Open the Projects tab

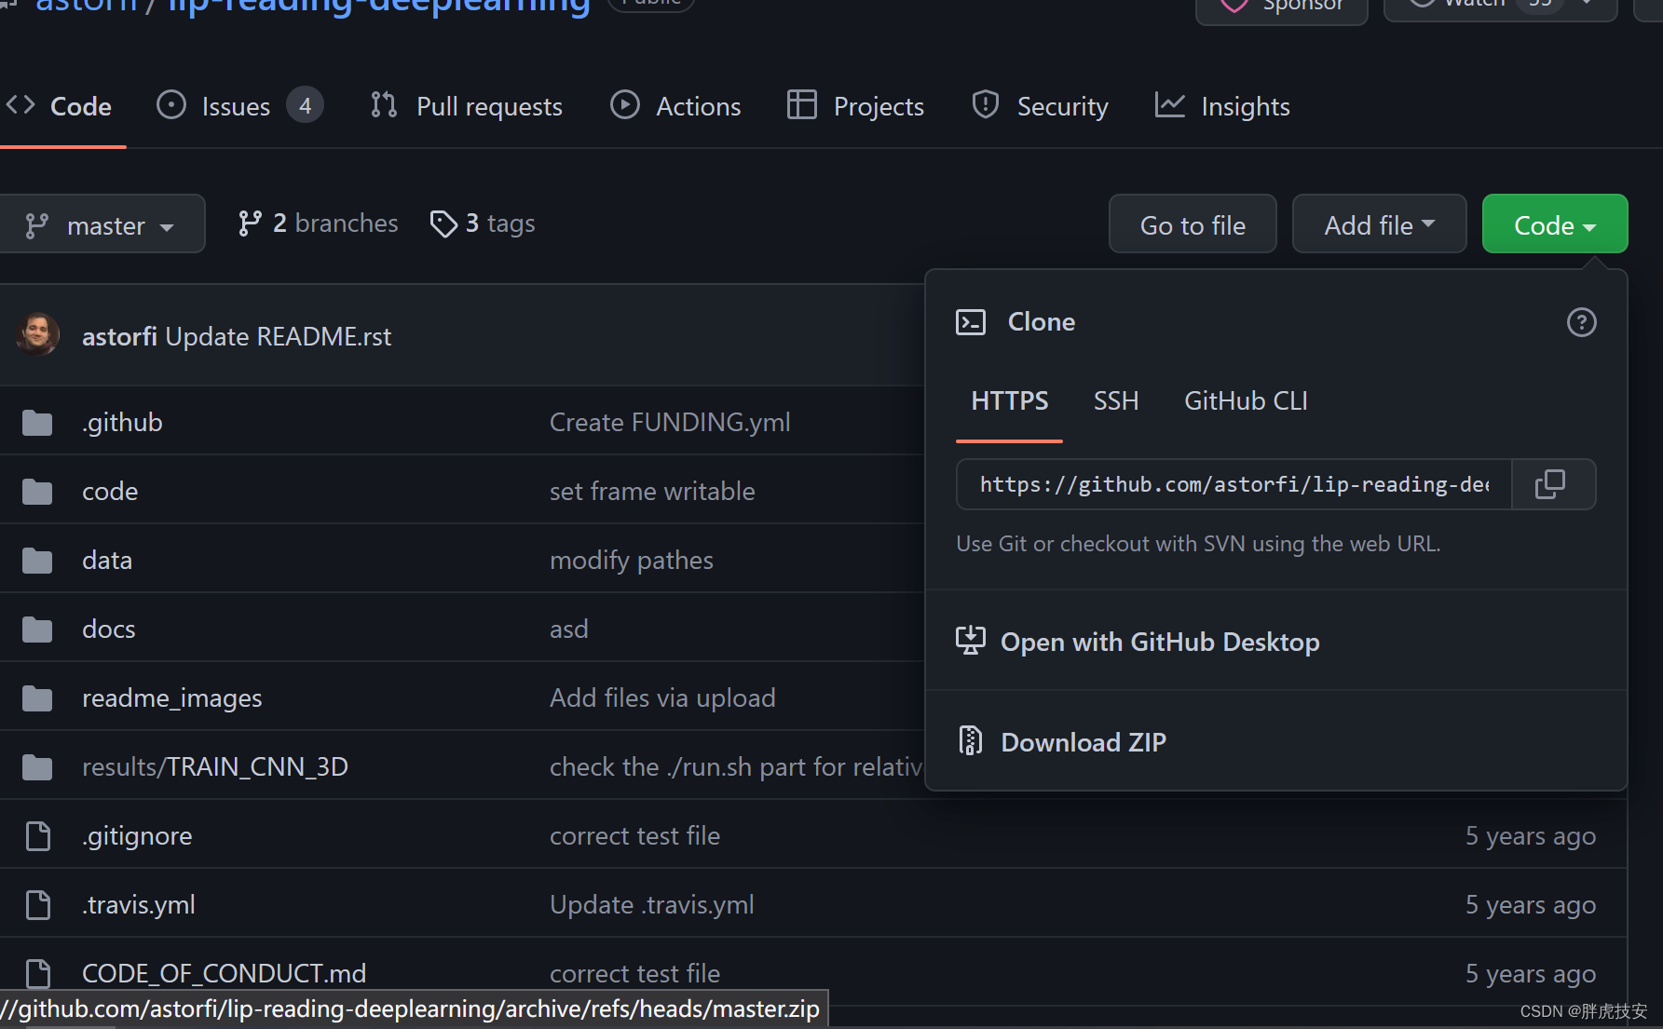(855, 106)
